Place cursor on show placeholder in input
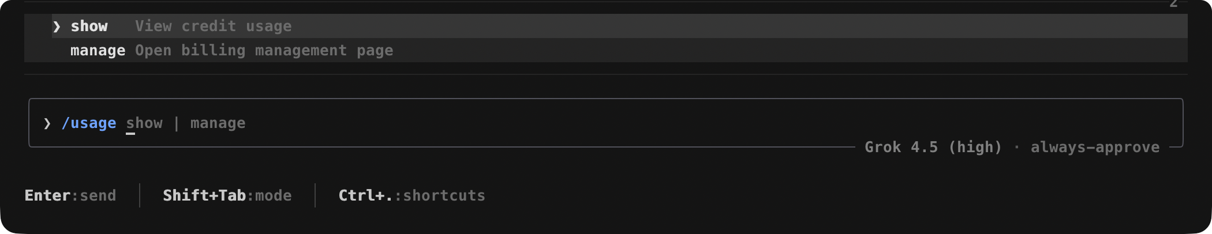The height and width of the screenshot is (234, 1212). (144, 123)
